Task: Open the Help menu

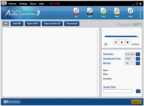Action: (x=41, y=4)
